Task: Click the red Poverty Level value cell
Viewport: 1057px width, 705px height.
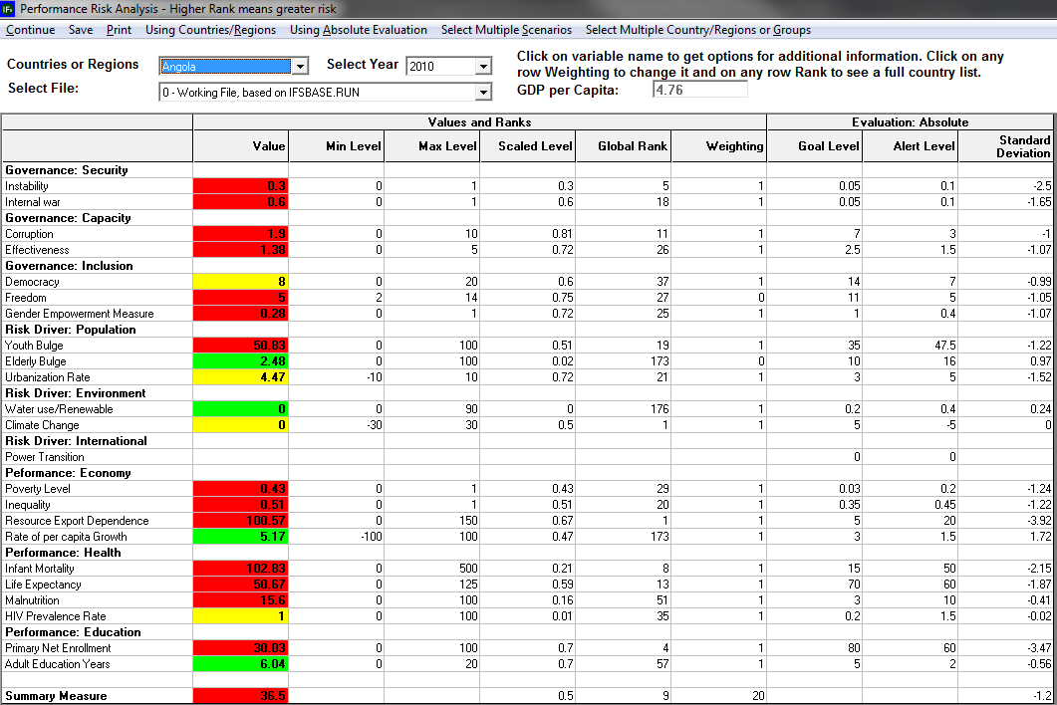Action: click(239, 488)
